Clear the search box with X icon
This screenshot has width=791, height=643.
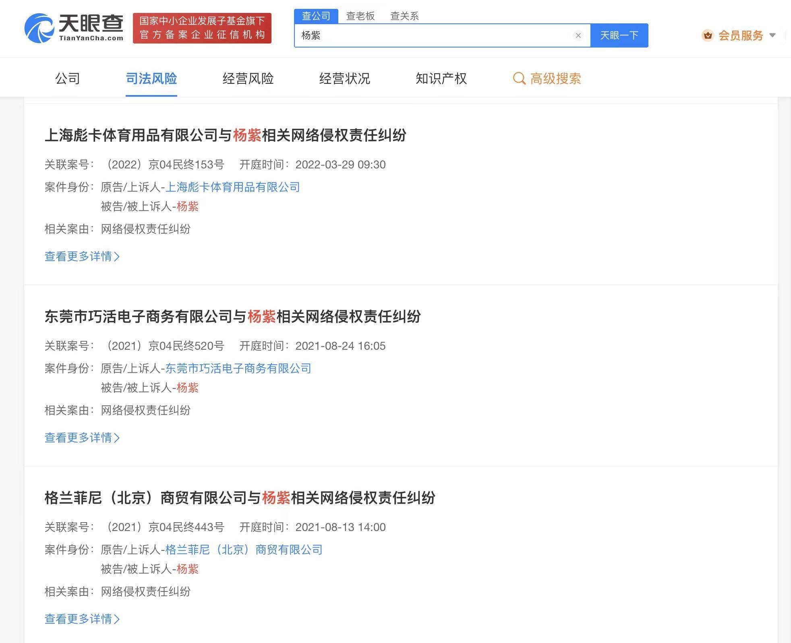(578, 35)
